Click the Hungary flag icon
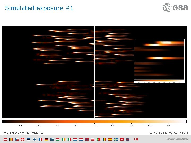This screenshot has width=191, height=143. coord(58,139)
